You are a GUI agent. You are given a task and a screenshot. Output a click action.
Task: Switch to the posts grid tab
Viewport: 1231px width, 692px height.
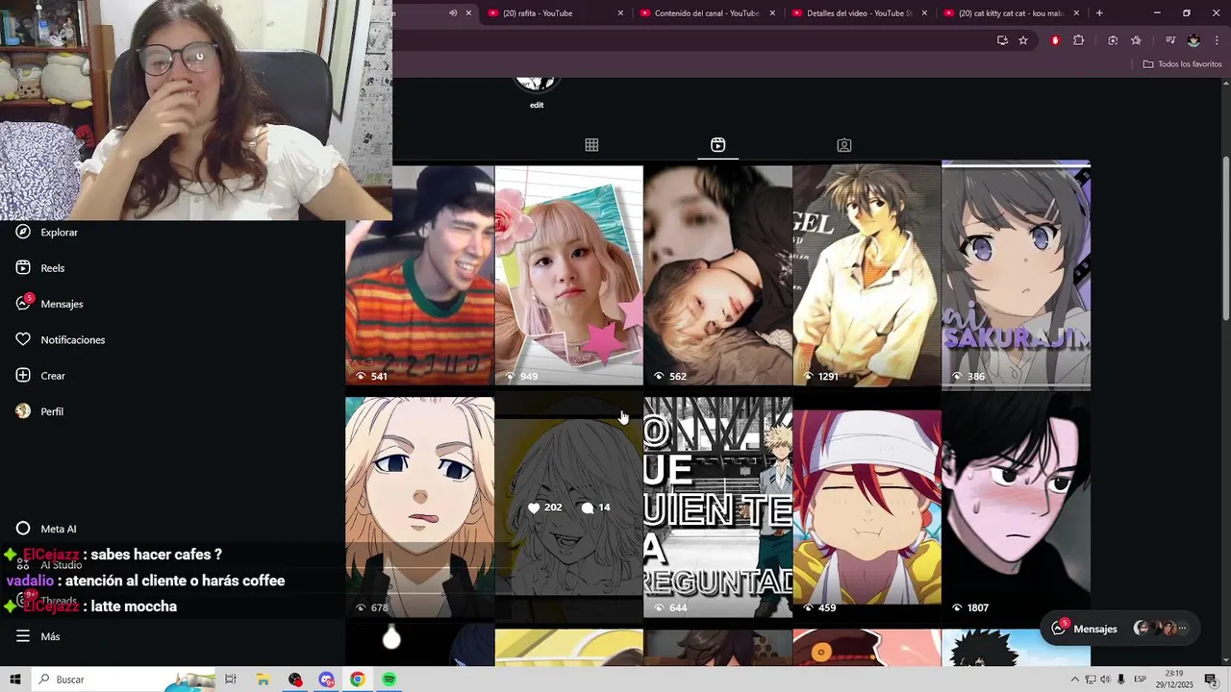(591, 145)
